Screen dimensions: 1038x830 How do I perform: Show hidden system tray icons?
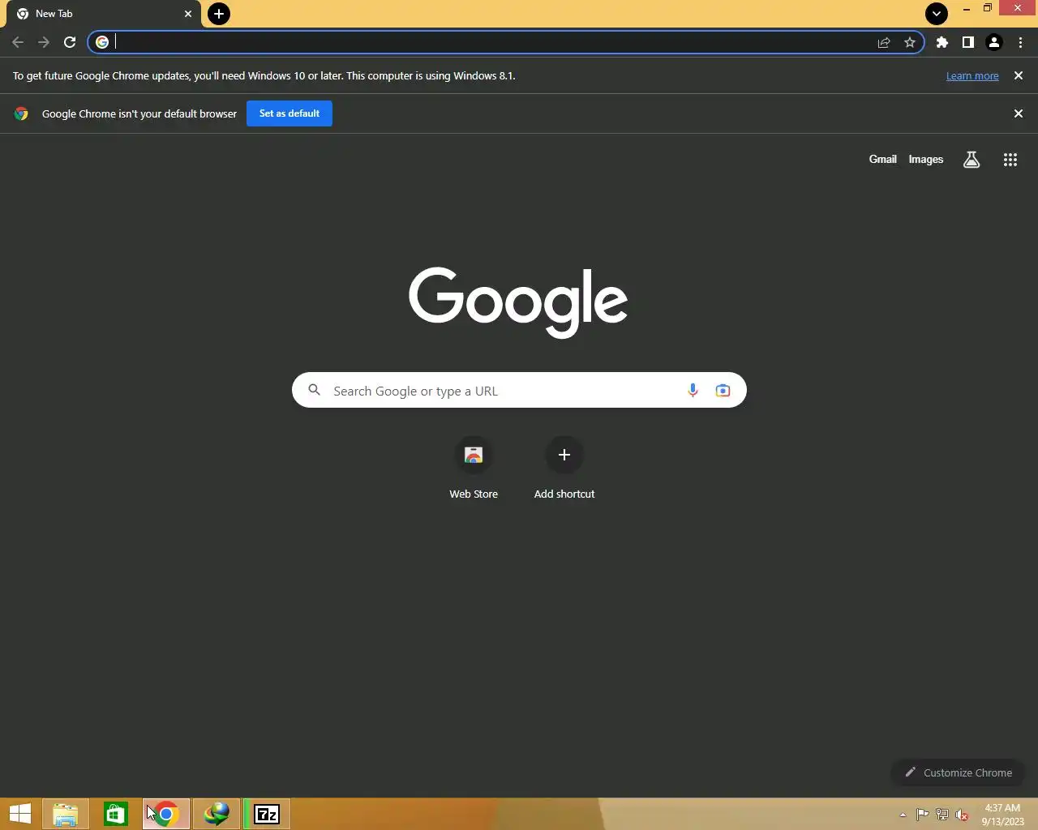903,815
